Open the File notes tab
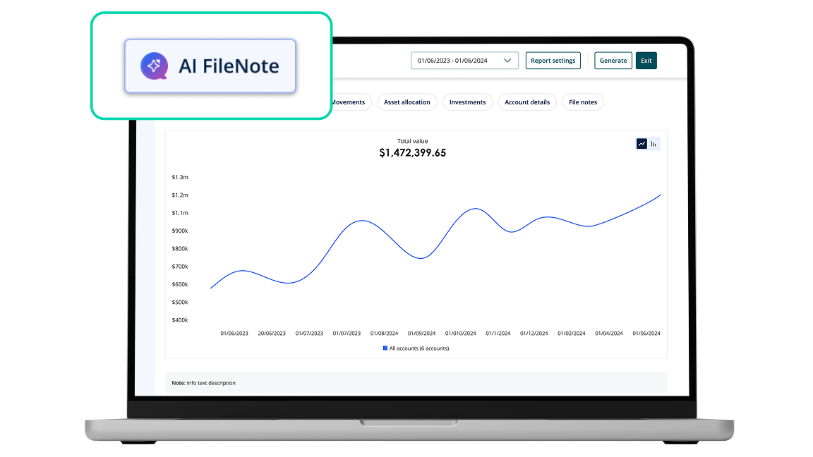The height and width of the screenshot is (457, 813). coord(583,102)
